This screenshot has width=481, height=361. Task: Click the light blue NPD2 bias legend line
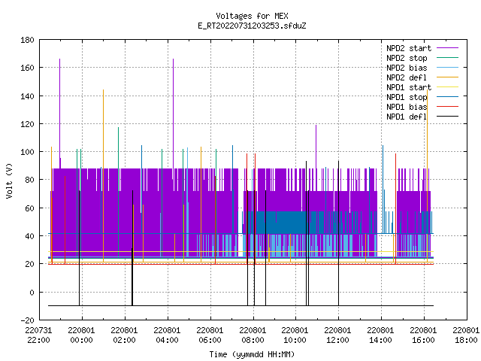coord(447,67)
